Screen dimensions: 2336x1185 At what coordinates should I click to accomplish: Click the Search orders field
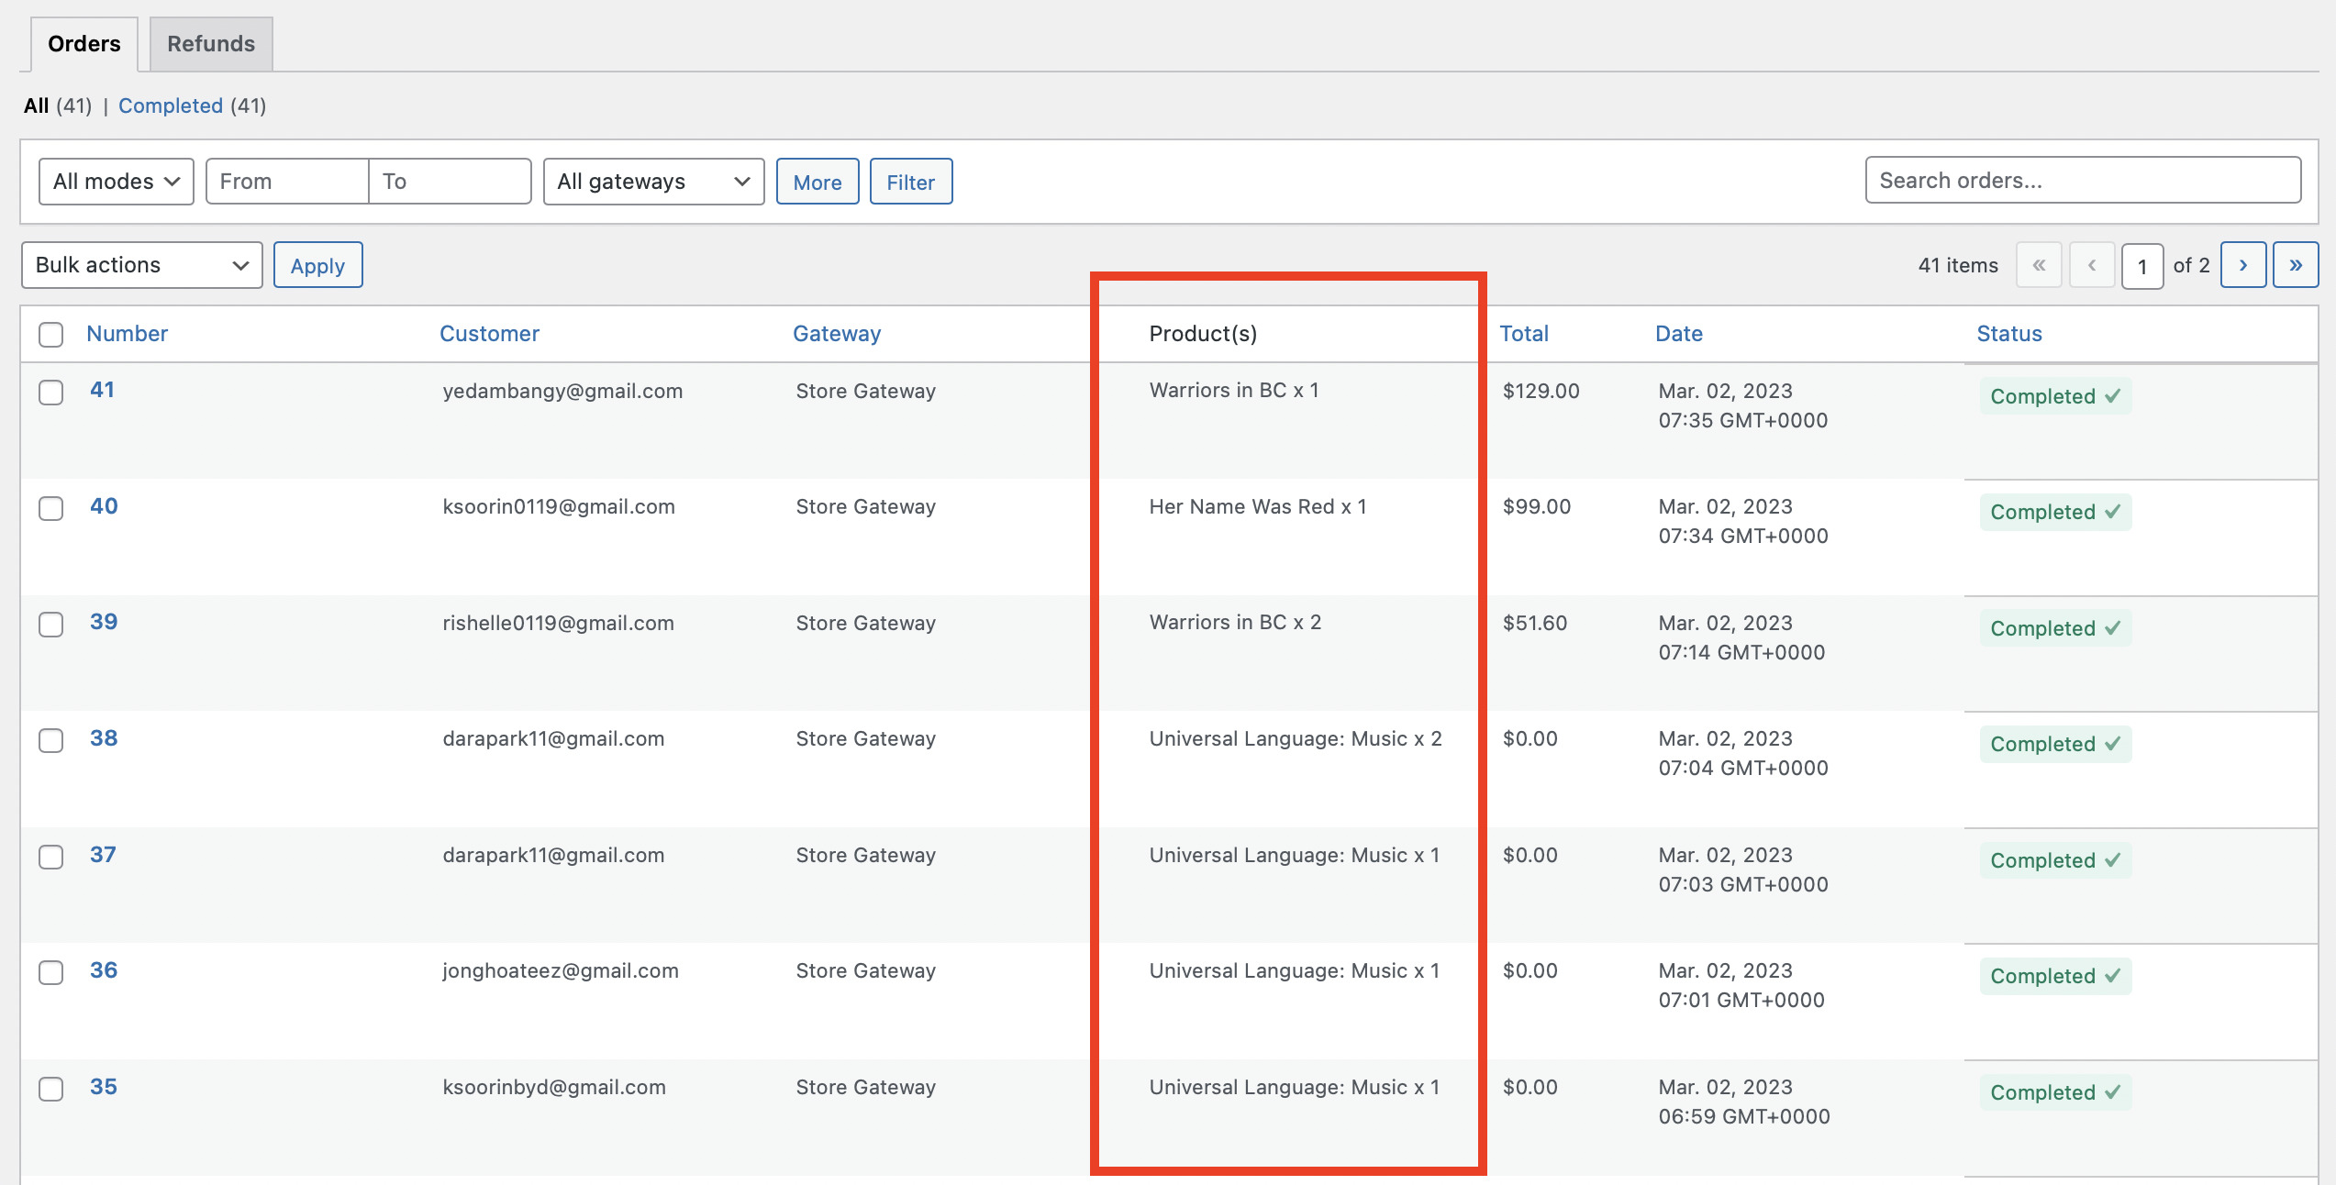(2083, 180)
